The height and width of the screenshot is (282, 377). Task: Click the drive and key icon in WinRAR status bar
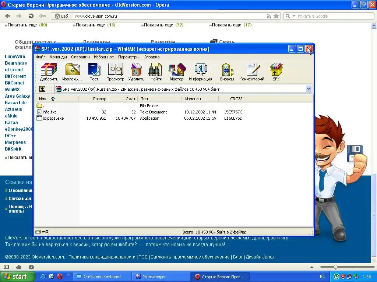[42, 232]
